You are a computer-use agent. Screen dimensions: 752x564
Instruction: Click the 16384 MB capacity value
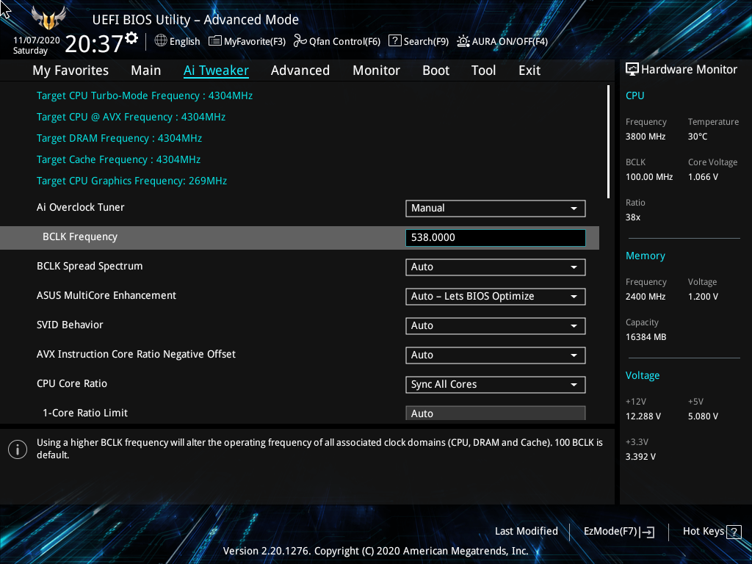click(646, 337)
